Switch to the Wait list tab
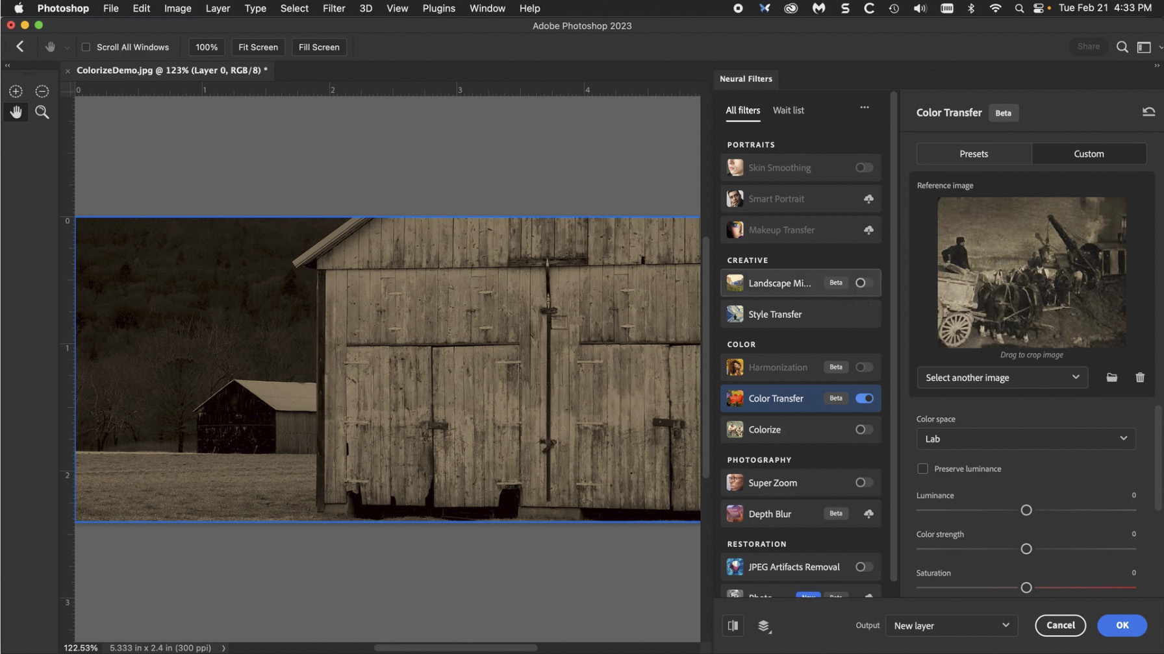1164x654 pixels. (x=788, y=110)
